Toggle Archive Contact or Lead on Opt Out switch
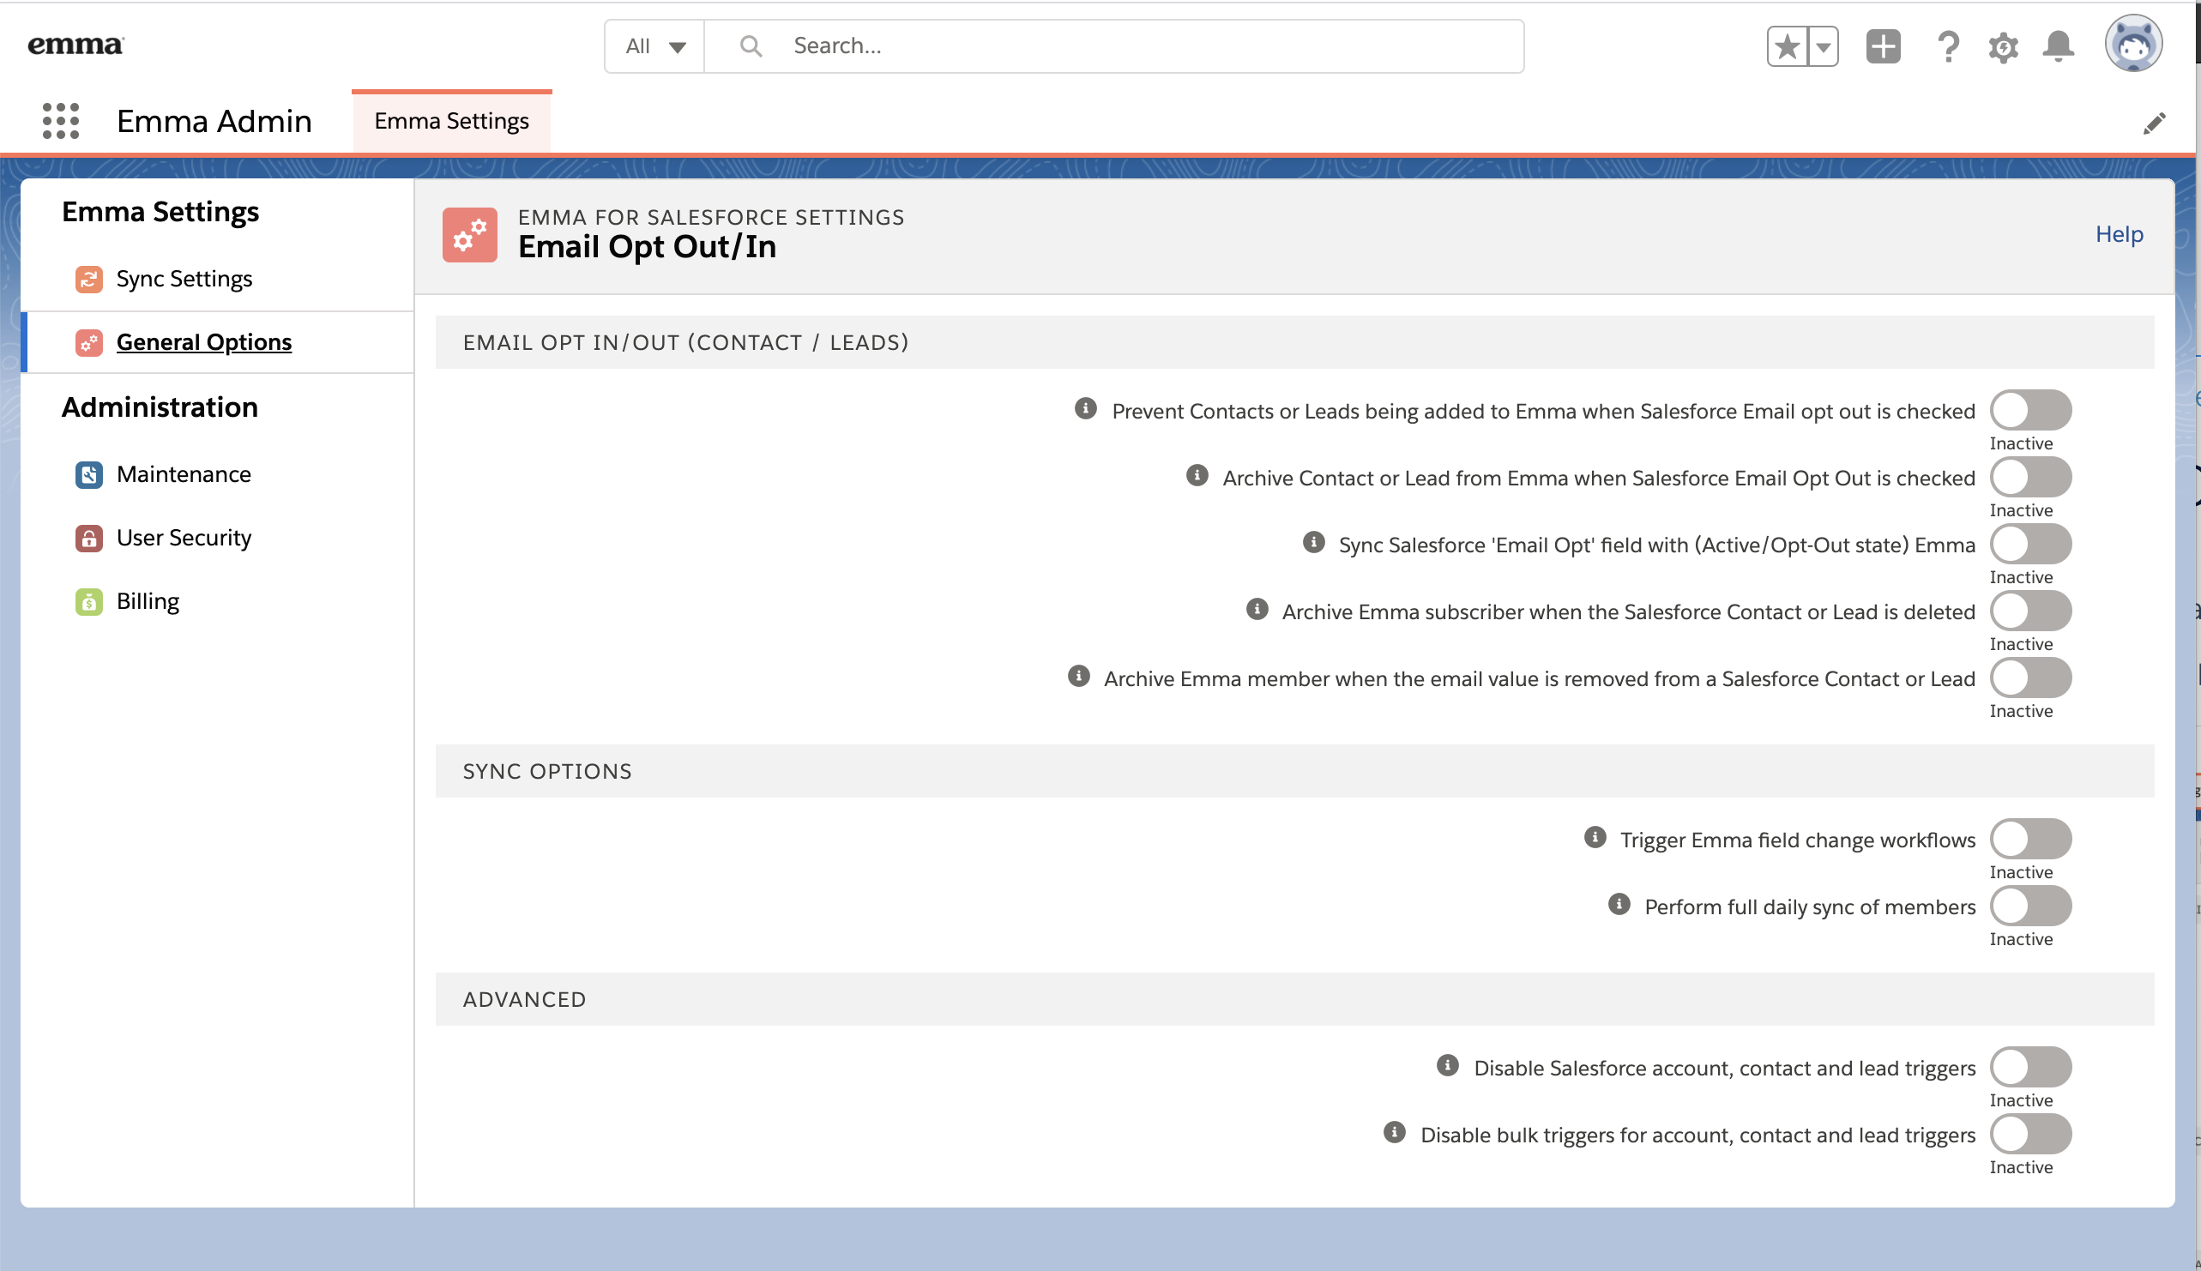 click(2030, 478)
